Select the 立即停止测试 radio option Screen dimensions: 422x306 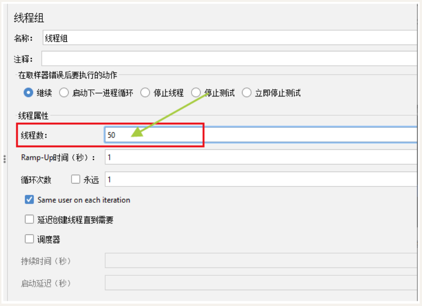point(246,93)
